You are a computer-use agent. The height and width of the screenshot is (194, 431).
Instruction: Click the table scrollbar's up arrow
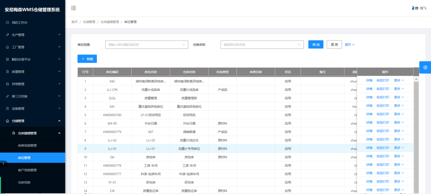(416, 79)
